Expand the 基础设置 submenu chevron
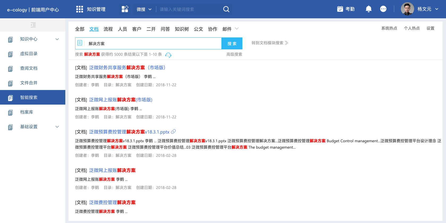Screen dimensions: 446x223 pyautogui.click(x=57, y=127)
